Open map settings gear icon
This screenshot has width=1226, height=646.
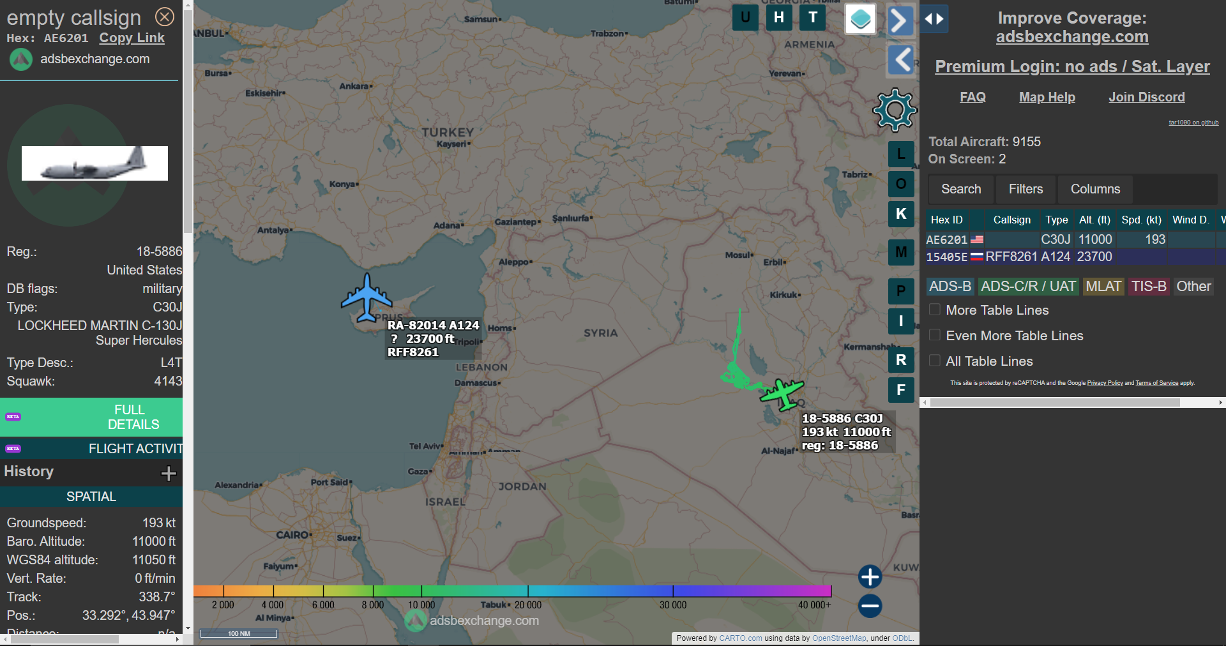tap(895, 110)
